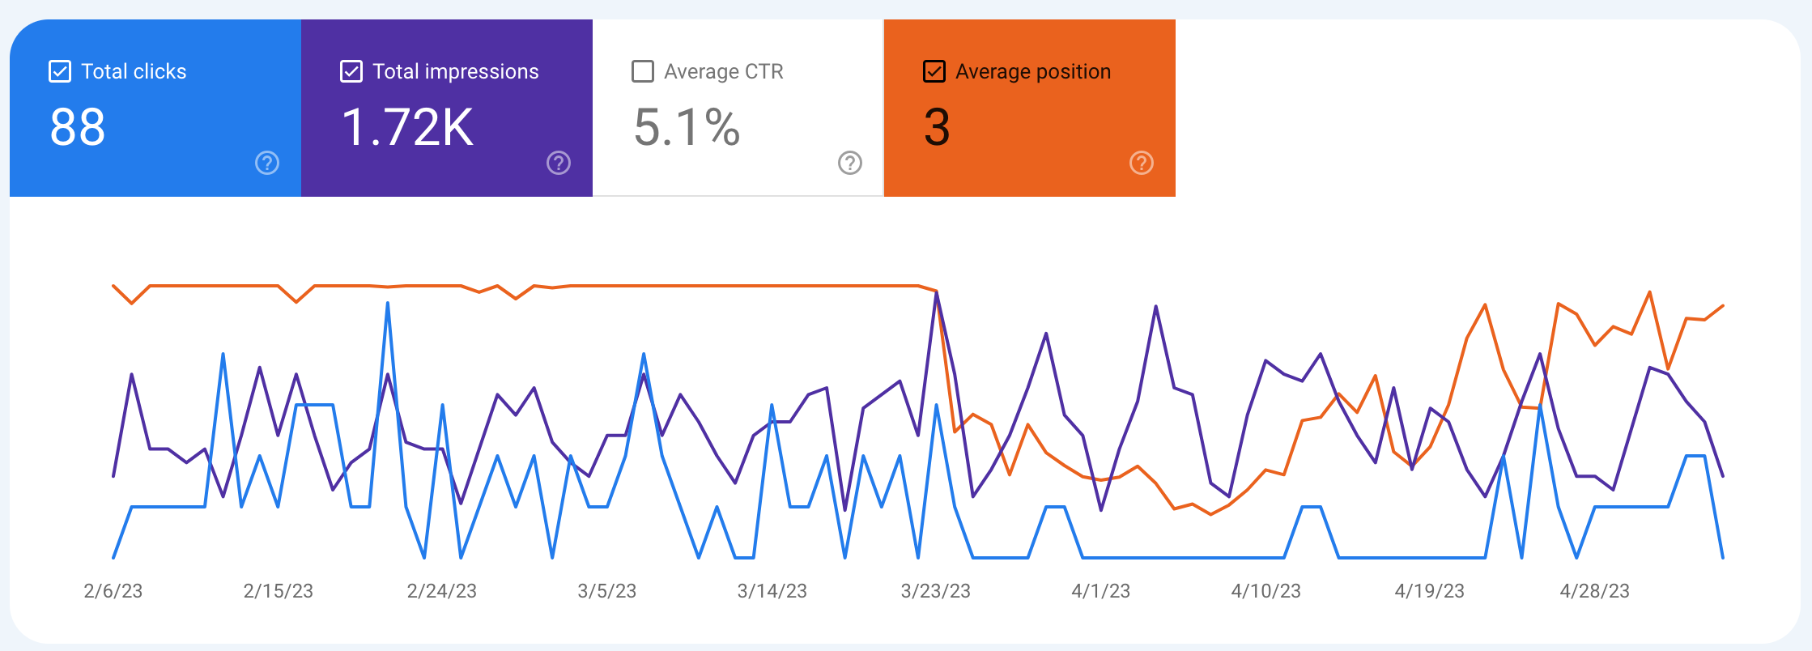1812x651 pixels.
Task: Click the Average CTR label
Action: pyautogui.click(x=723, y=71)
